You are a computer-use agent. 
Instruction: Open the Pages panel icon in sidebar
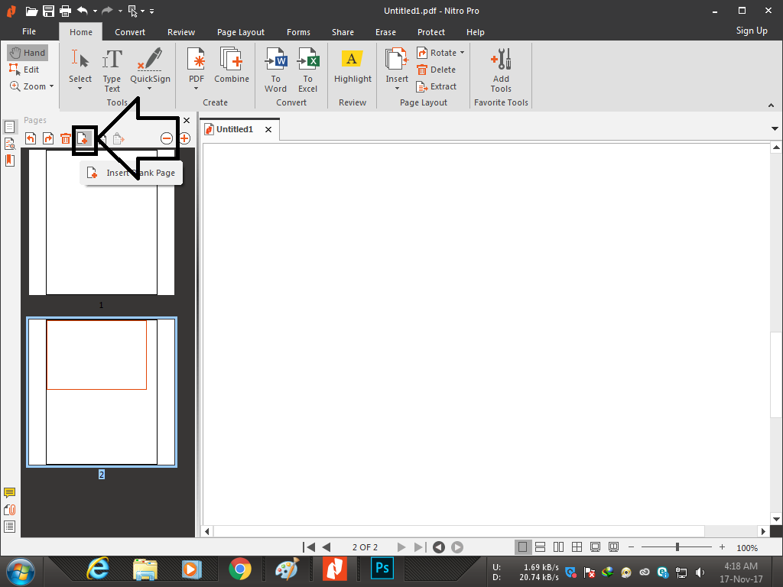[9, 127]
